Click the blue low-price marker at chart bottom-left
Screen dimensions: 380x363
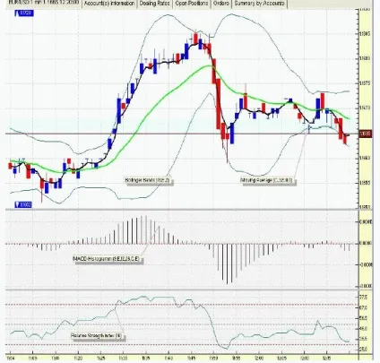point(23,204)
